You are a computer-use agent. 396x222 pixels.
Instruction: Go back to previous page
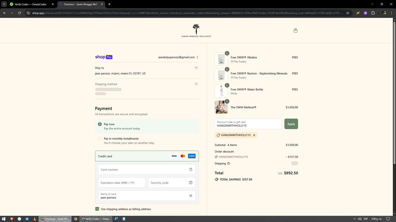click(x=4, y=13)
